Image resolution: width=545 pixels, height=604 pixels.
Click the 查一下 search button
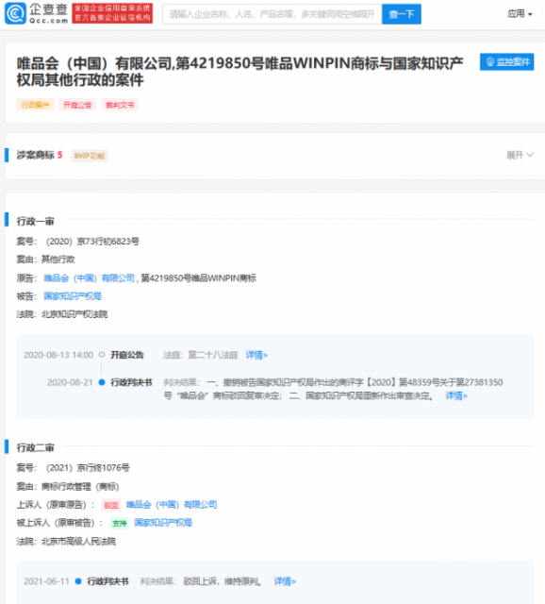tap(402, 14)
